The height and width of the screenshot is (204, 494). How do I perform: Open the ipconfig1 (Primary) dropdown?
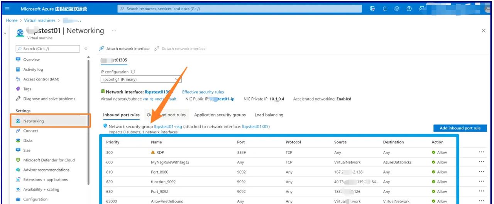pyautogui.click(x=141, y=80)
